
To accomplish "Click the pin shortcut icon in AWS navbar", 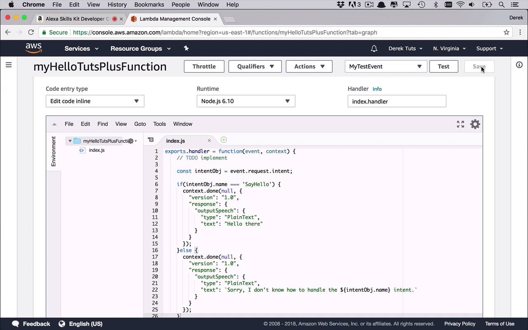I will tap(186, 49).
